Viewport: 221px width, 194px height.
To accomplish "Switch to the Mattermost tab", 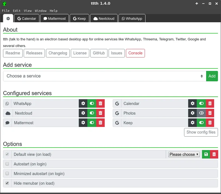I will pyautogui.click(x=55, y=18).
